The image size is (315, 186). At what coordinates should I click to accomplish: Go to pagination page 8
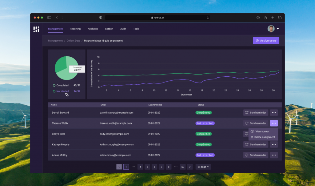(x=169, y=167)
